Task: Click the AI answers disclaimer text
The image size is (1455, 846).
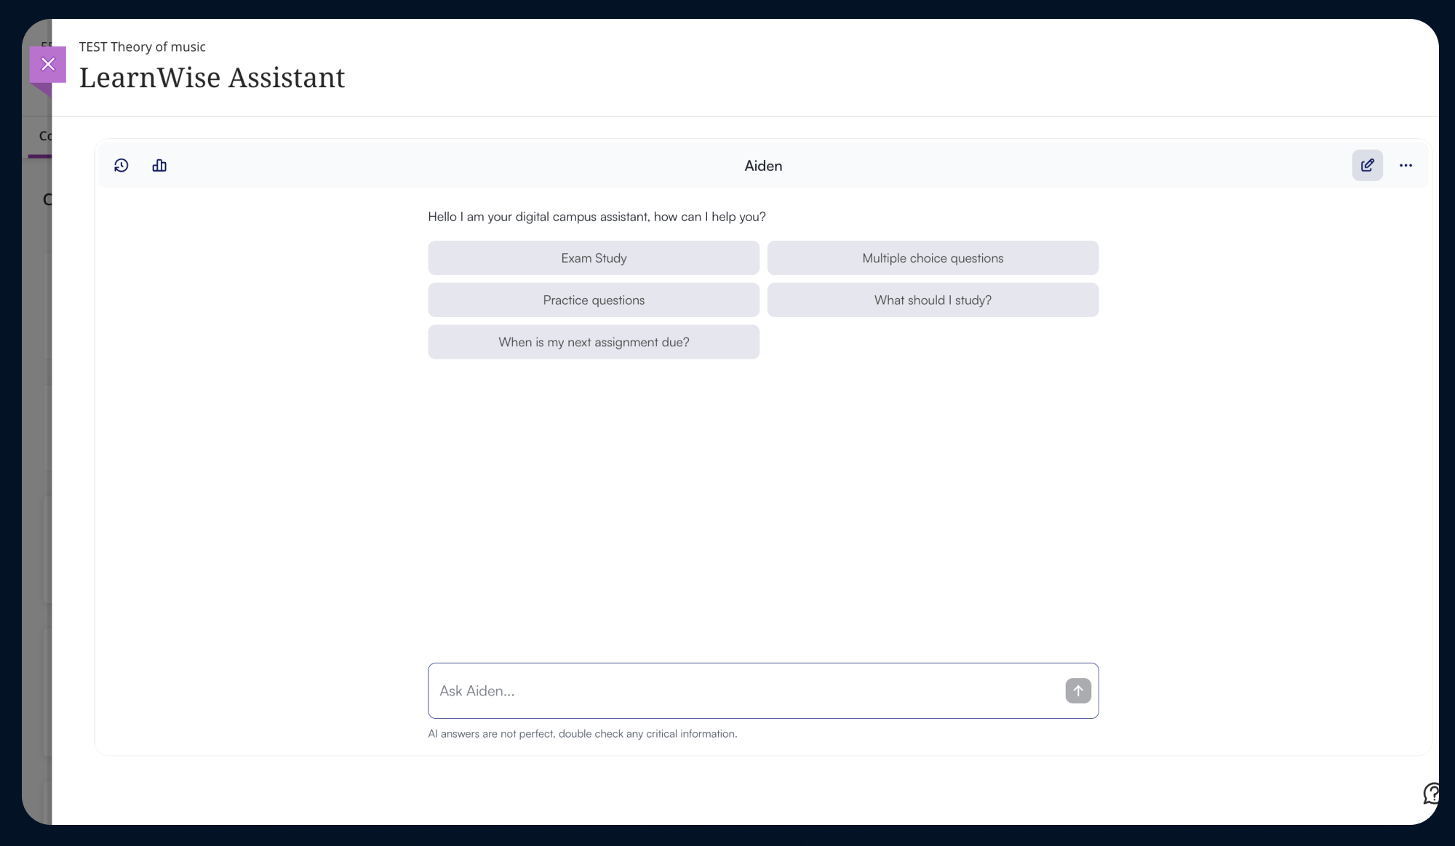Action: (582, 734)
